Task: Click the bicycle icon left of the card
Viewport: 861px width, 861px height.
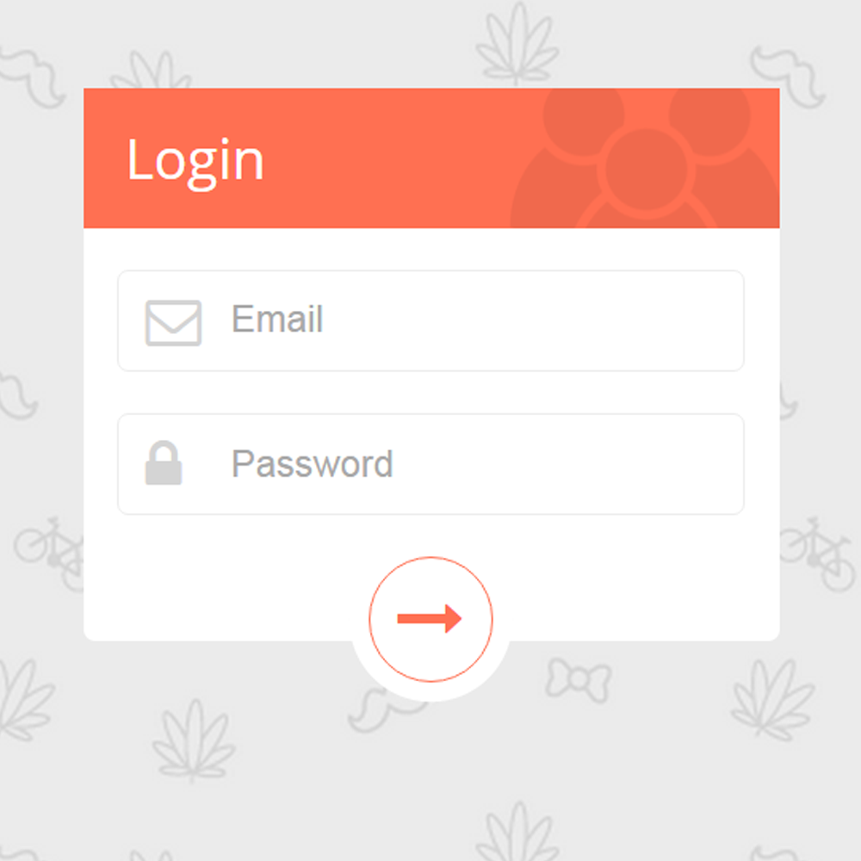Action: click(49, 553)
